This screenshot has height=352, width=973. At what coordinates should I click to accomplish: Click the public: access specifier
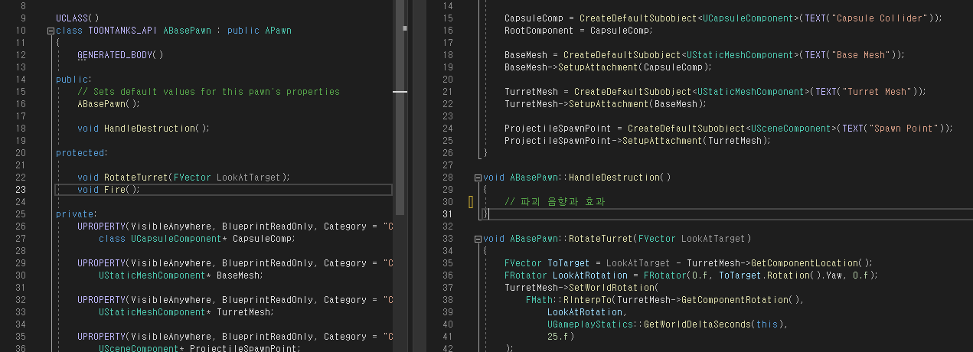pyautogui.click(x=73, y=80)
